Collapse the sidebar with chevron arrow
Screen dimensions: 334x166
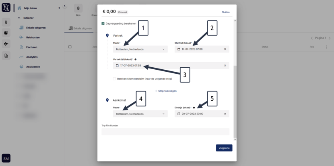[65, 6]
